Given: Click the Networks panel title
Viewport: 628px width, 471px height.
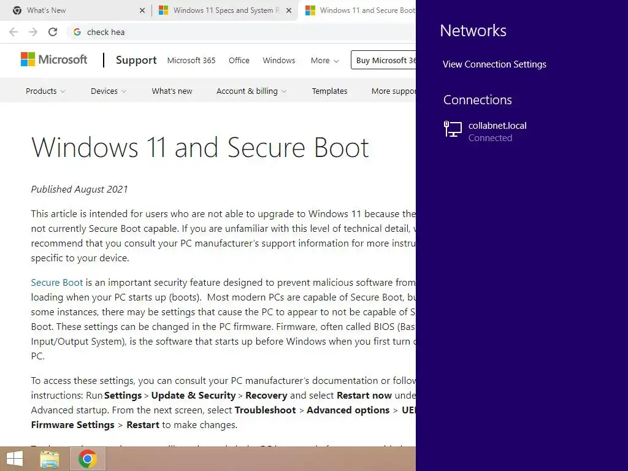Looking at the screenshot, I should (x=473, y=31).
